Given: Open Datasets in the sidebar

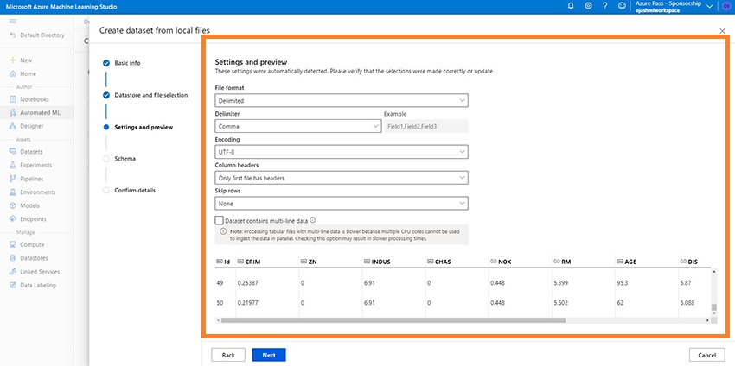Looking at the screenshot, I should point(33,151).
